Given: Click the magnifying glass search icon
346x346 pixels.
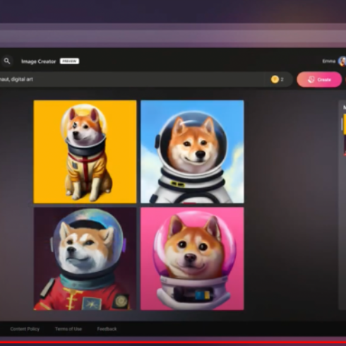Looking at the screenshot, I should coord(7,61).
